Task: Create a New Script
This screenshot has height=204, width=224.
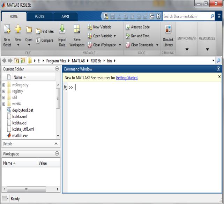Action: [7, 36]
